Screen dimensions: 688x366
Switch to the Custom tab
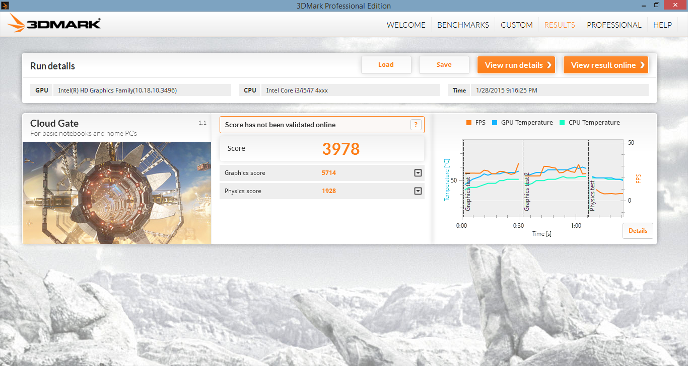[x=516, y=25]
